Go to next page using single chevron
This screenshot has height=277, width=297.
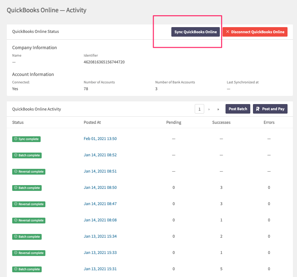(209, 109)
